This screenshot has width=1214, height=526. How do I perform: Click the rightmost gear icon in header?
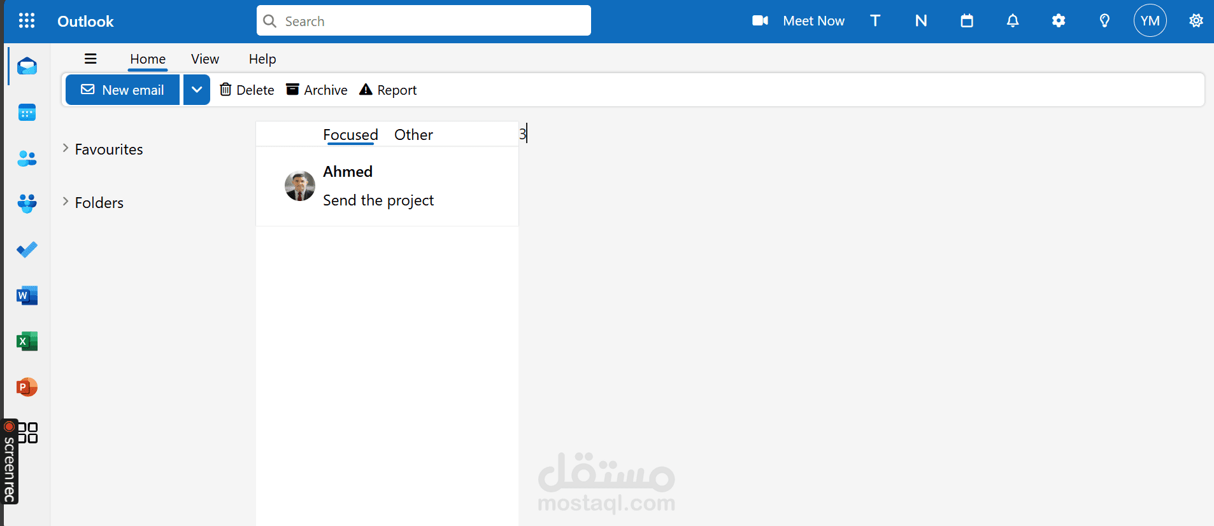pyautogui.click(x=1196, y=21)
